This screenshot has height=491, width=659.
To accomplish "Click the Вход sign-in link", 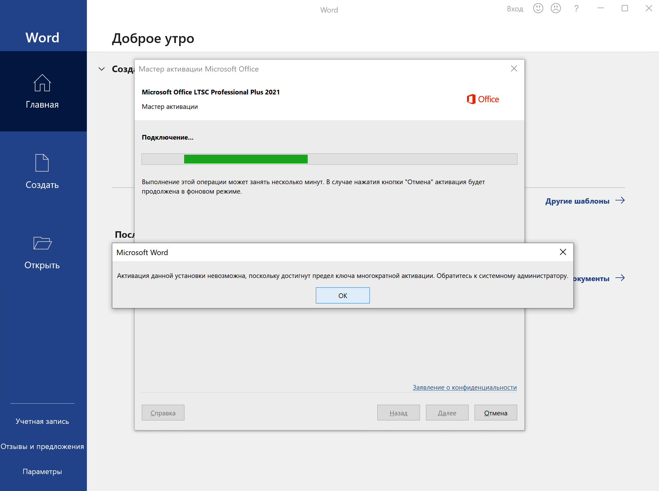I will 515,9.
